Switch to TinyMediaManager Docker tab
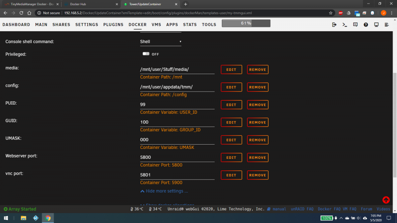This screenshot has height=223, width=397. click(32, 4)
